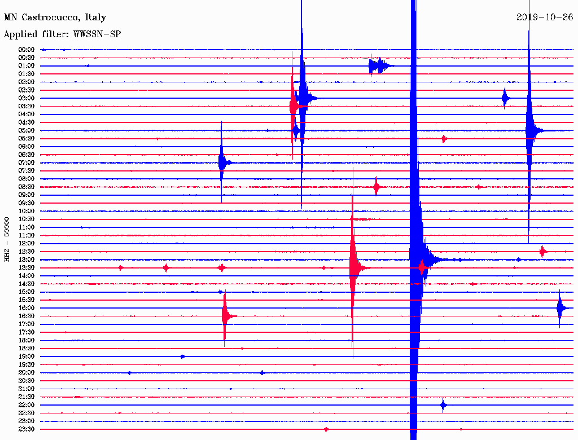Viewport: 578px width, 440px height.
Task: Click the red seismic burst on the 05:30 trace
Action: pyautogui.click(x=444, y=139)
